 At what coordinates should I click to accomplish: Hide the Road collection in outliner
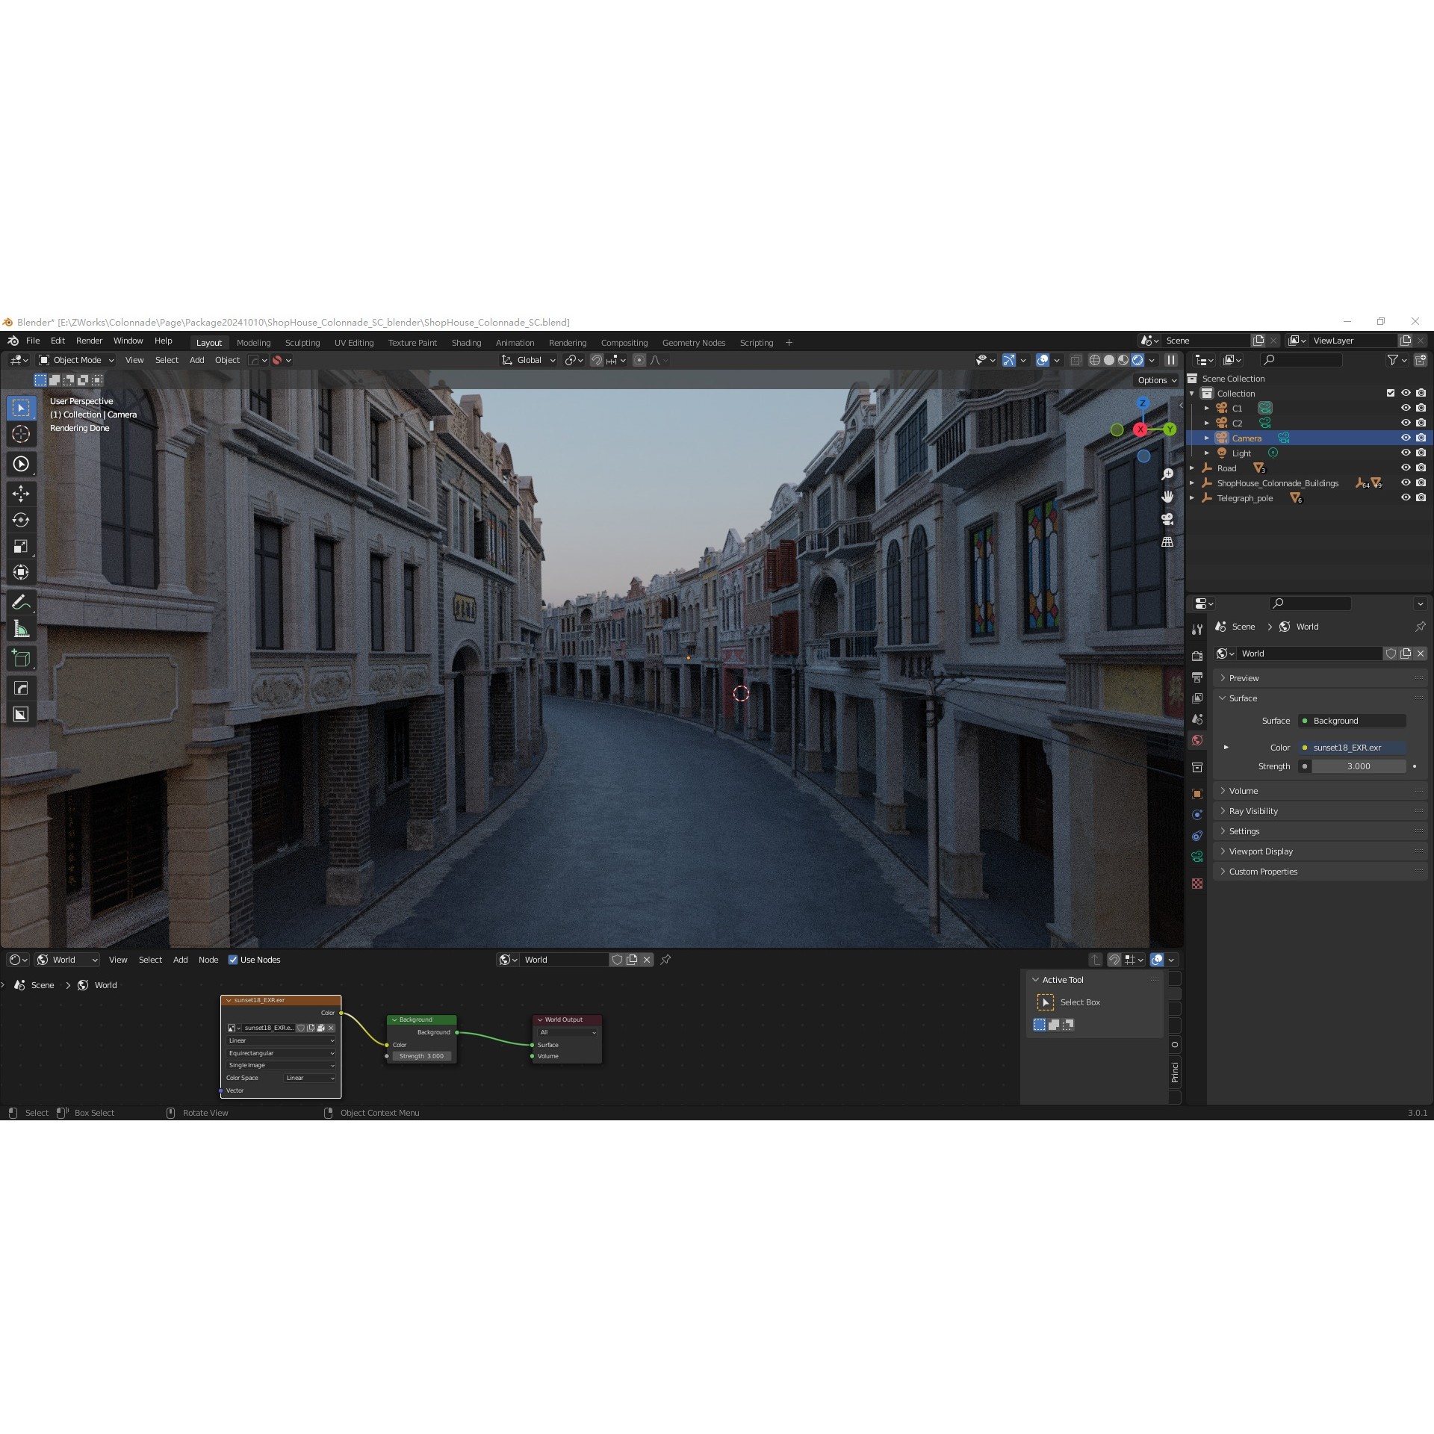pyautogui.click(x=1406, y=468)
